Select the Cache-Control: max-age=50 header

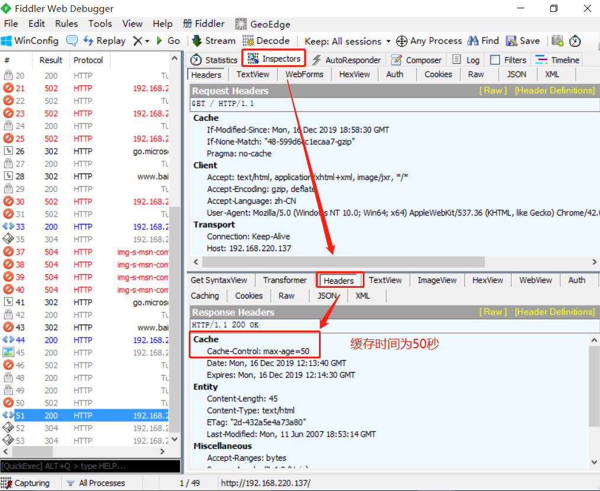pos(258,351)
